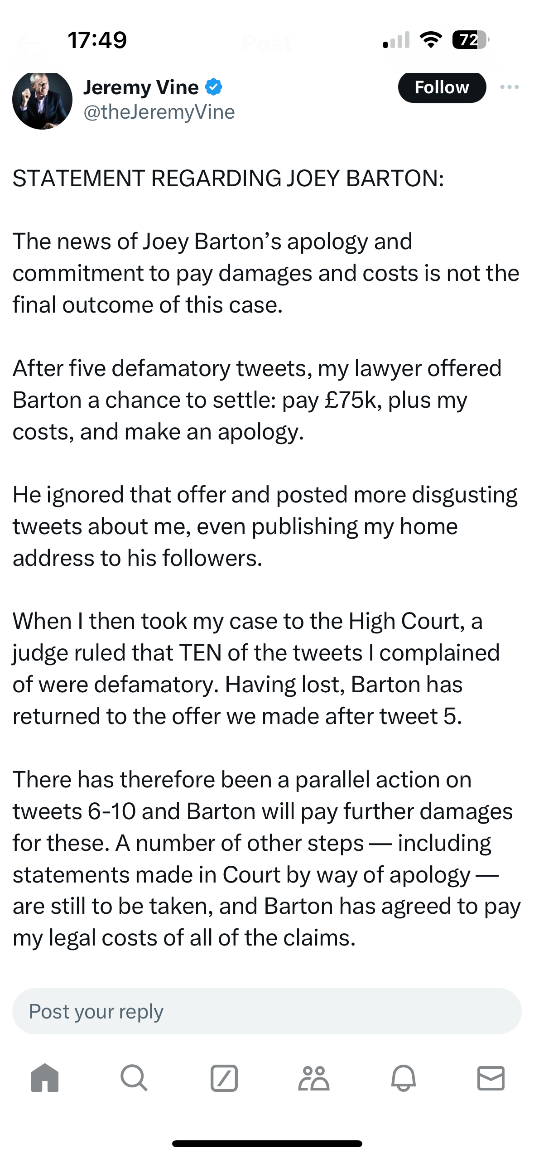Open the @theJeremyVine handle link

point(159,112)
